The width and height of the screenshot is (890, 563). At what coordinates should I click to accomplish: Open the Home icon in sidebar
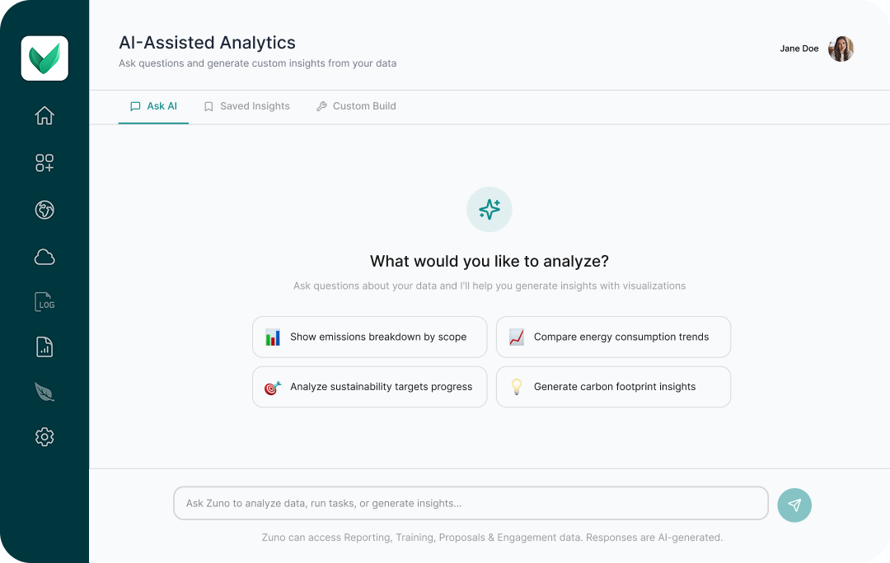tap(44, 116)
